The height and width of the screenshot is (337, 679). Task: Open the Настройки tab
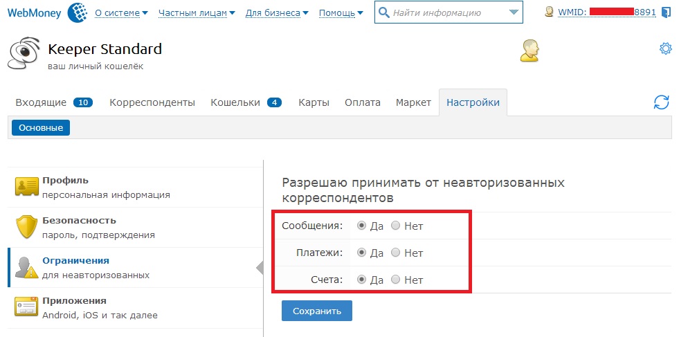(x=473, y=102)
